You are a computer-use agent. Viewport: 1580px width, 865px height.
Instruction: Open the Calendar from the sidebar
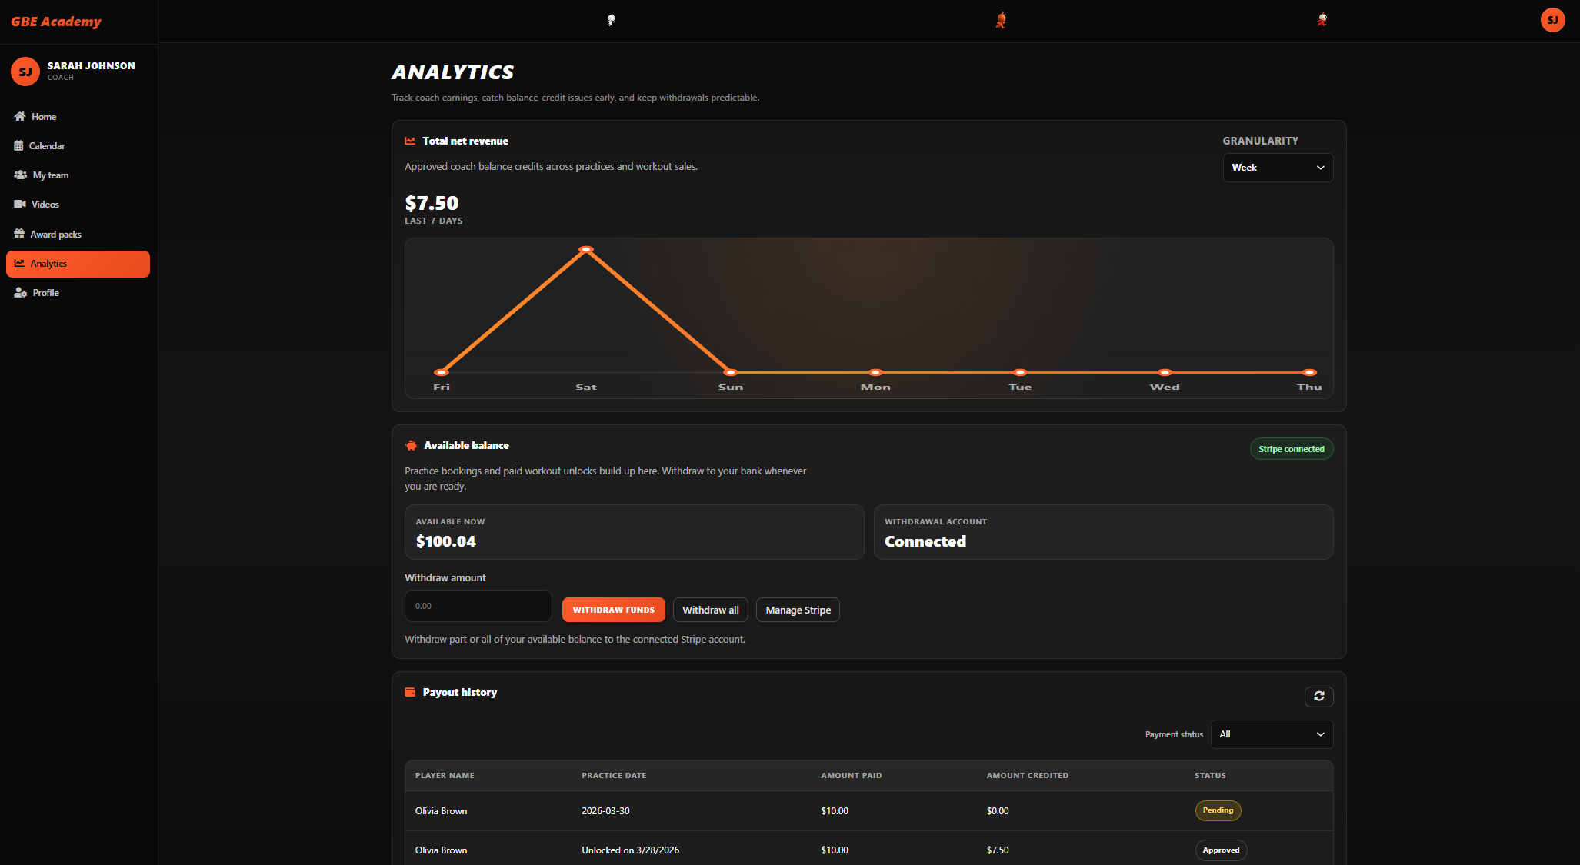[x=19, y=145]
